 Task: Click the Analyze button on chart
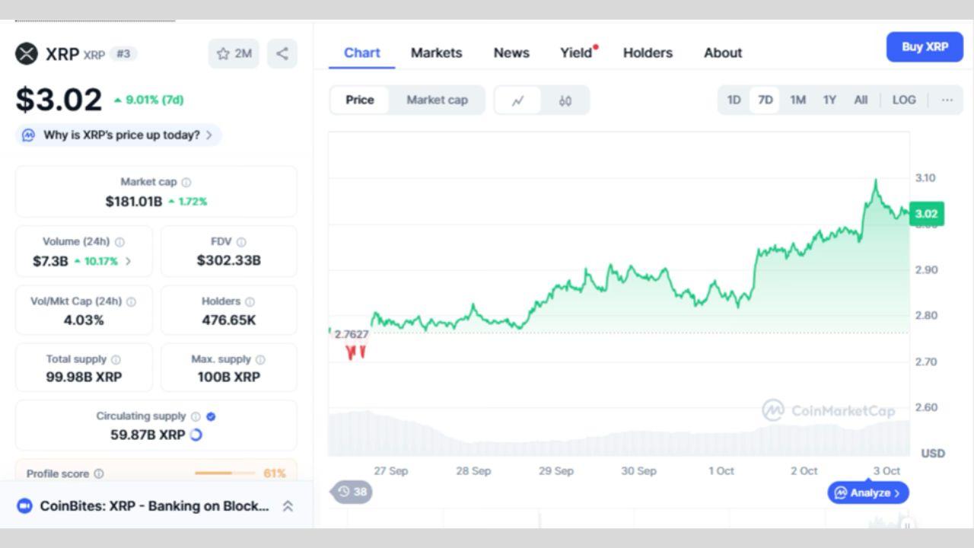(868, 492)
